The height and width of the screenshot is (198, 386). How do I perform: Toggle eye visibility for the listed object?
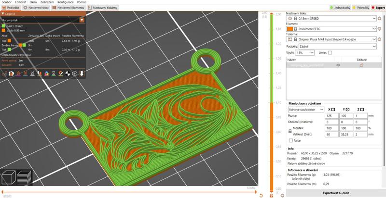(338, 65)
